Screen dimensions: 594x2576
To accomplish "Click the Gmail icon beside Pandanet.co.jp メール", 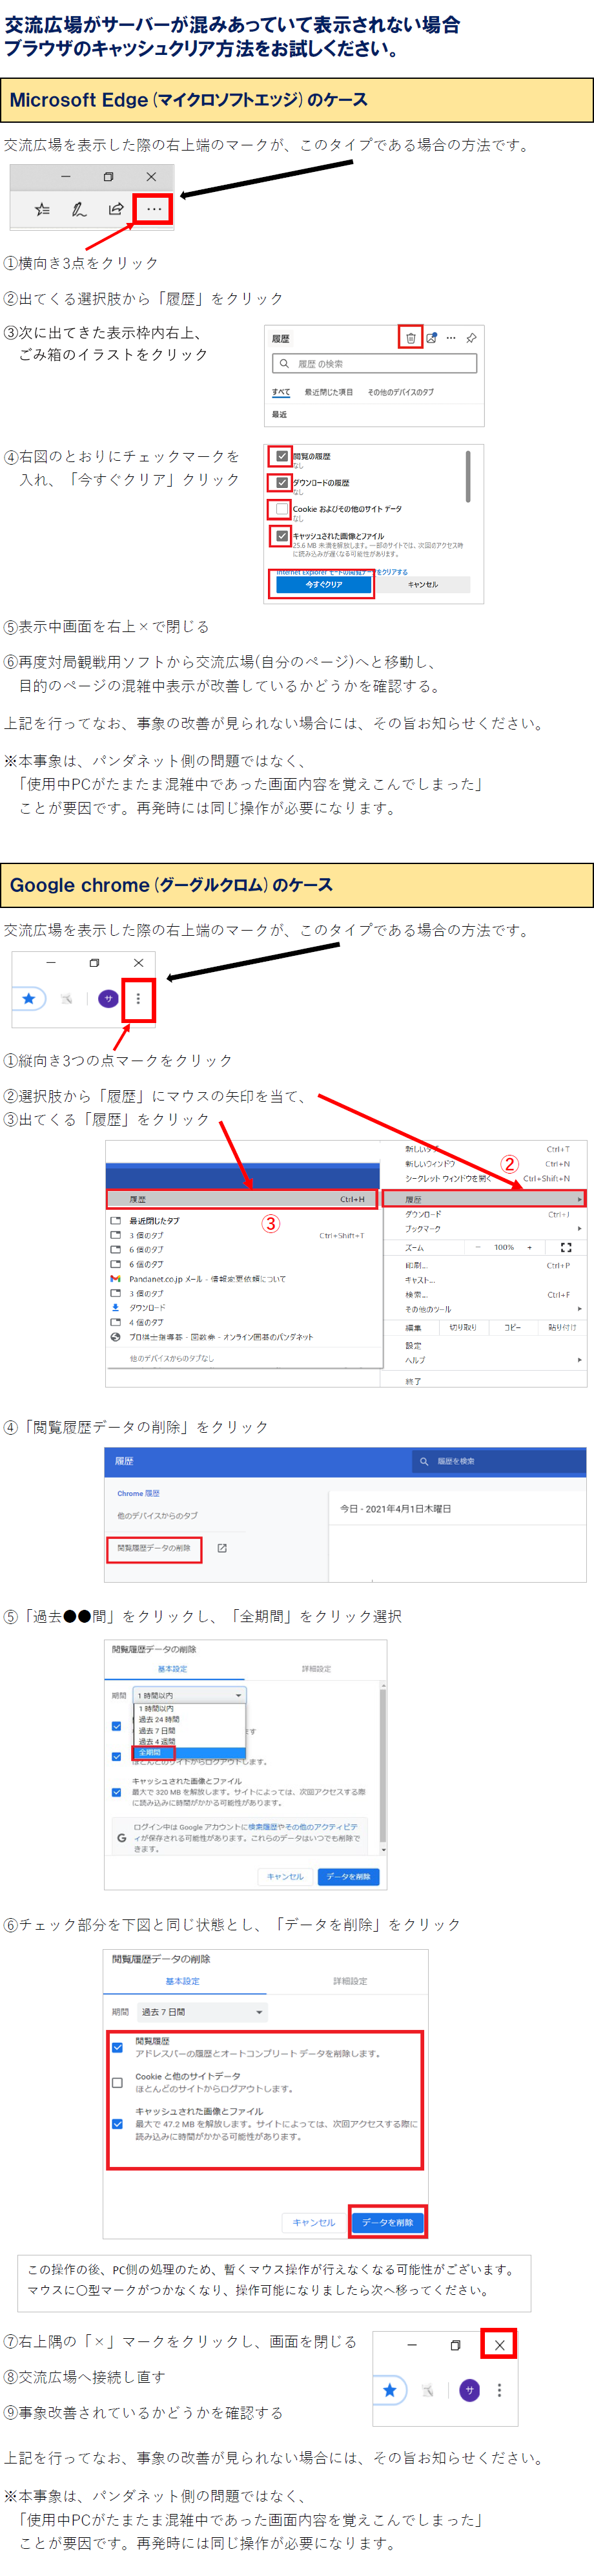I will [116, 1278].
